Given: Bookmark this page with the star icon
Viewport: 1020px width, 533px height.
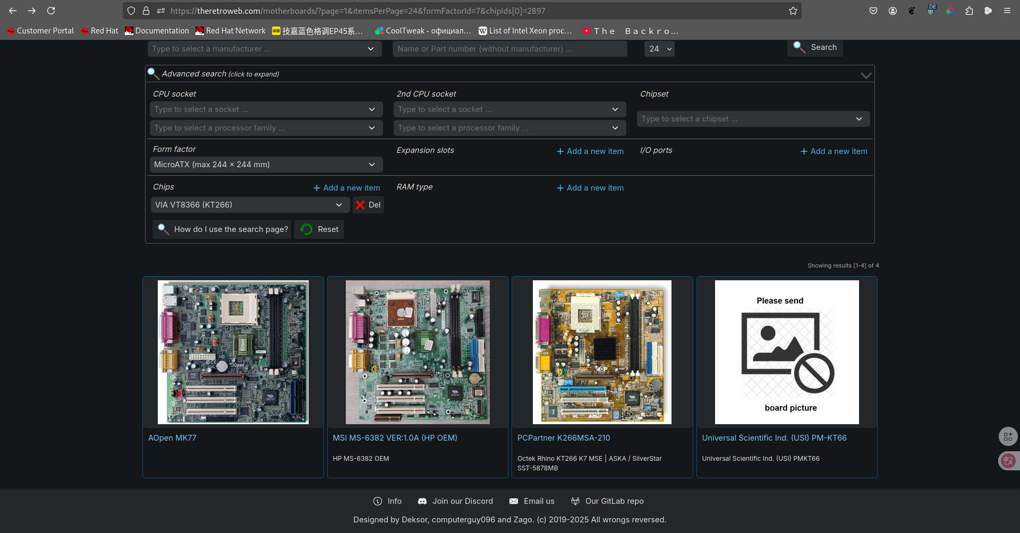Looking at the screenshot, I should pos(793,11).
